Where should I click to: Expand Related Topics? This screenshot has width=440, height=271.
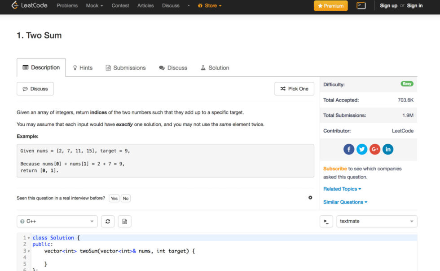[342, 189]
